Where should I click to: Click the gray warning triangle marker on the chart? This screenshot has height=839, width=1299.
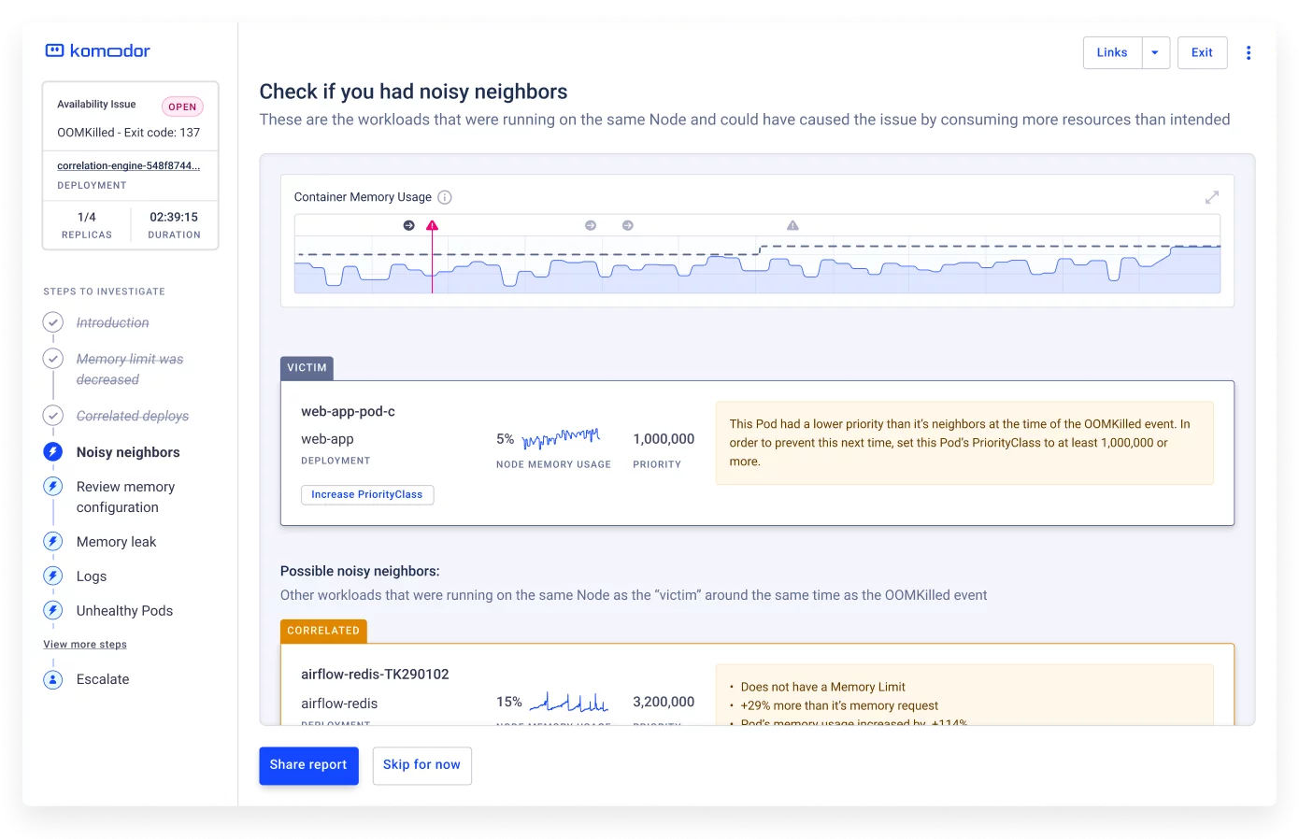pyautogui.click(x=792, y=225)
